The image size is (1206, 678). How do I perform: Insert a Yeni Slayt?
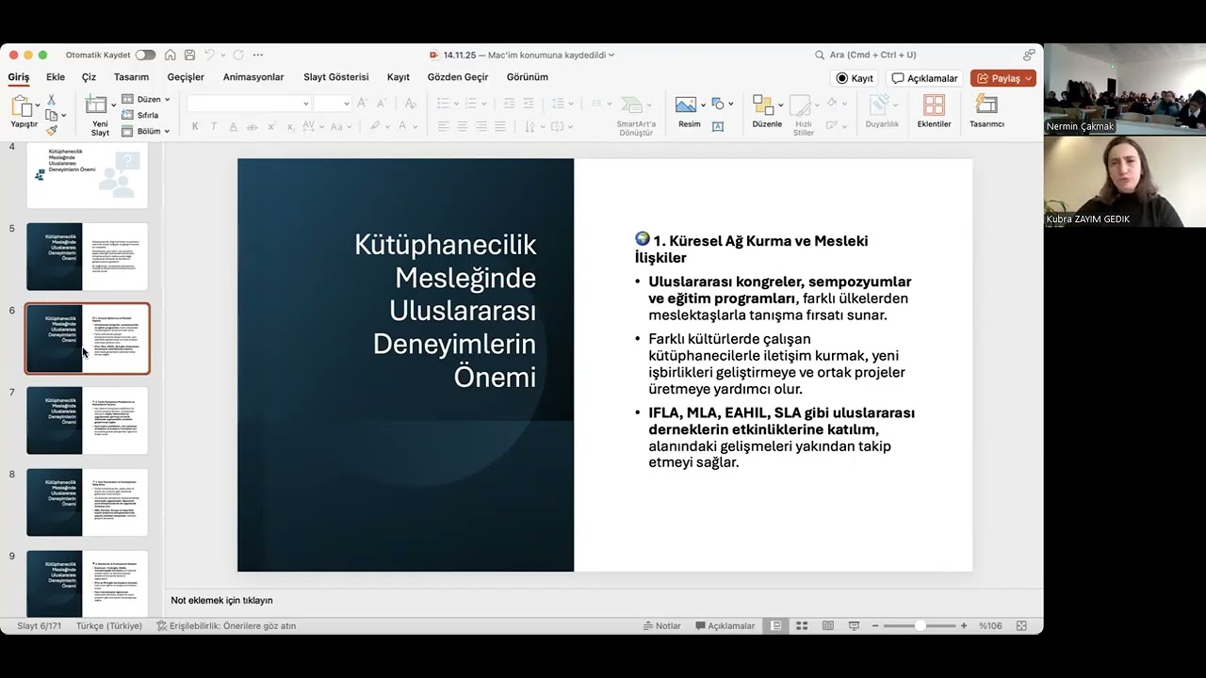pyautogui.click(x=98, y=115)
